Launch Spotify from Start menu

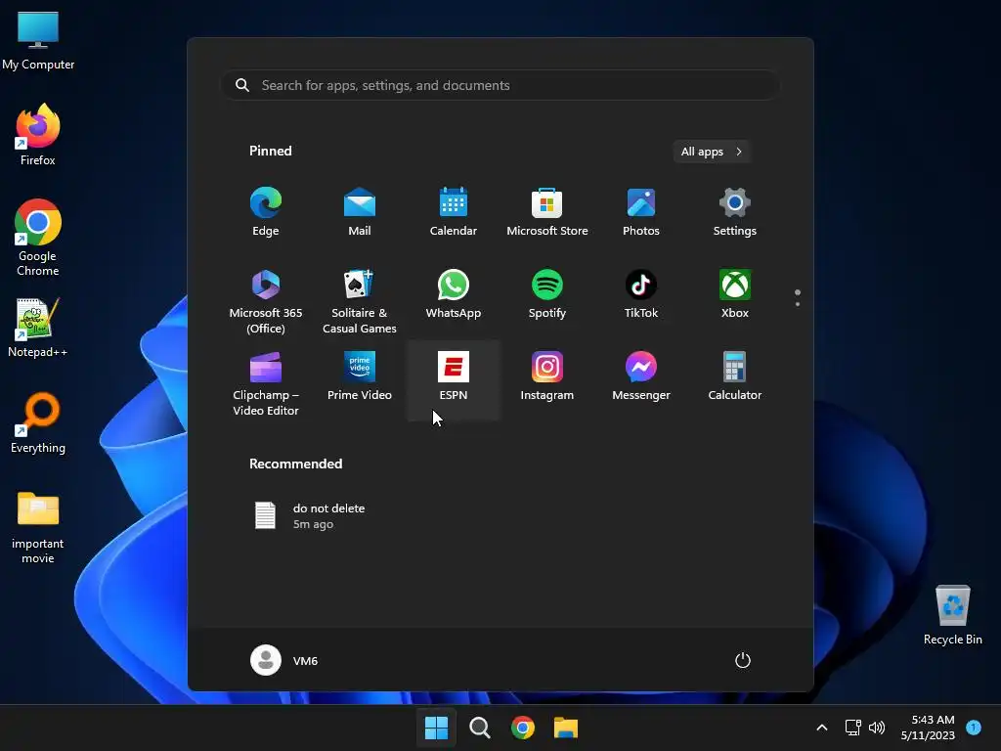click(x=547, y=294)
